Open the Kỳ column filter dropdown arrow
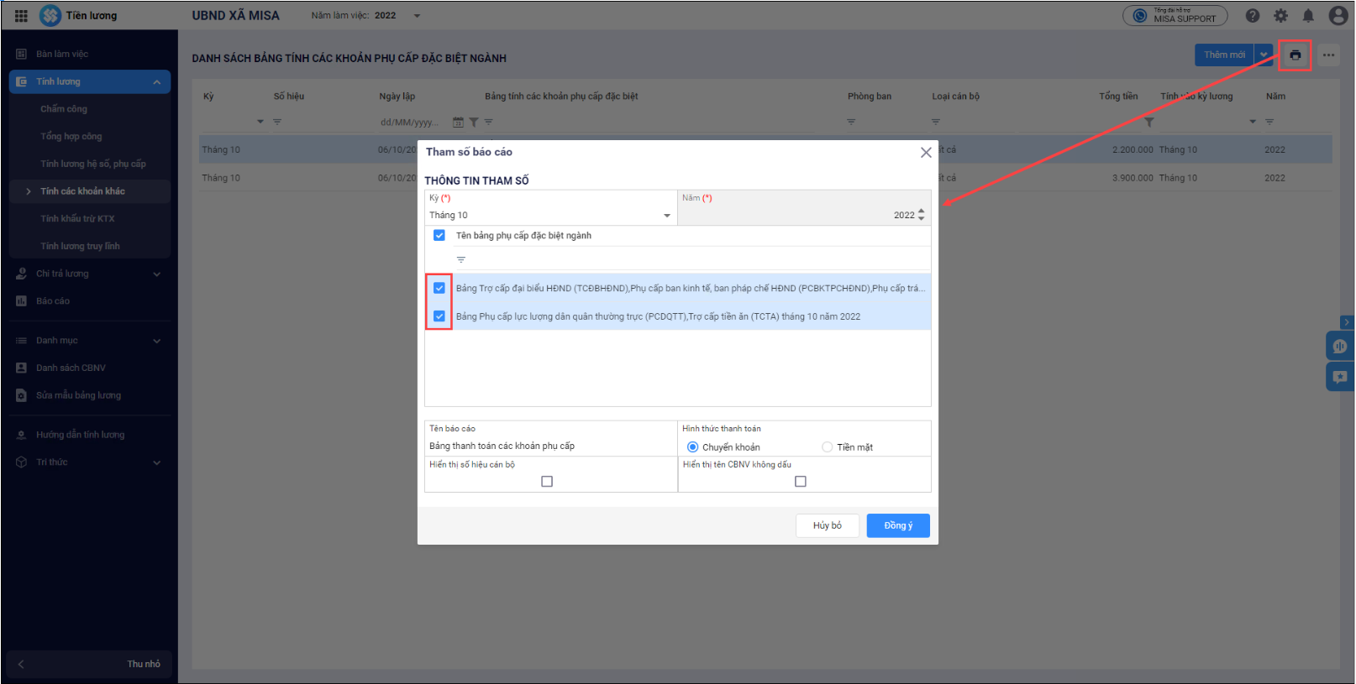The height and width of the screenshot is (684, 1356). [x=260, y=122]
